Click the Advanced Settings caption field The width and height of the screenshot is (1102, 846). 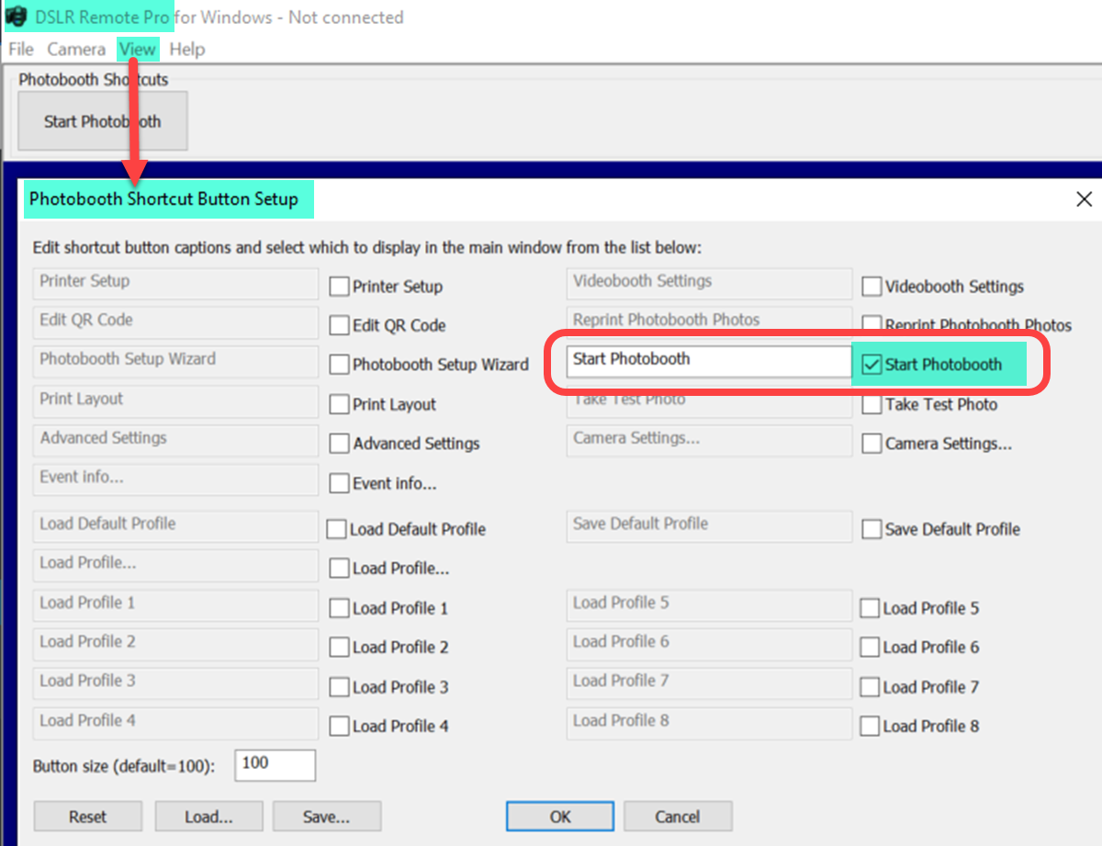click(x=176, y=440)
